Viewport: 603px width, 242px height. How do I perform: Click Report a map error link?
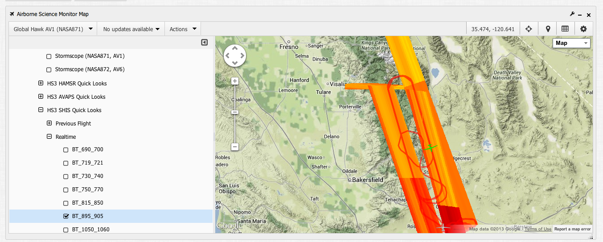click(572, 229)
